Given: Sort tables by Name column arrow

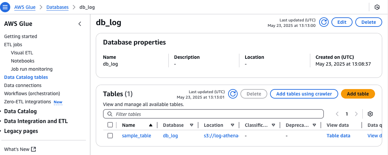Looking at the screenshot, I should pyautogui.click(x=151, y=125).
